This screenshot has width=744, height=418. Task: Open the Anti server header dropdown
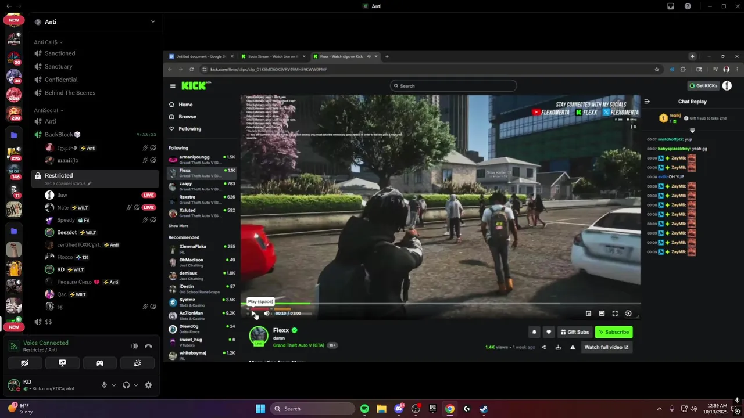coord(153,21)
